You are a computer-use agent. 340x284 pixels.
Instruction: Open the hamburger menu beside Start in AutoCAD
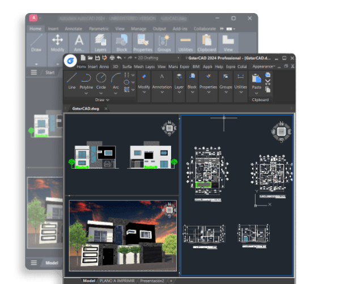click(33, 72)
